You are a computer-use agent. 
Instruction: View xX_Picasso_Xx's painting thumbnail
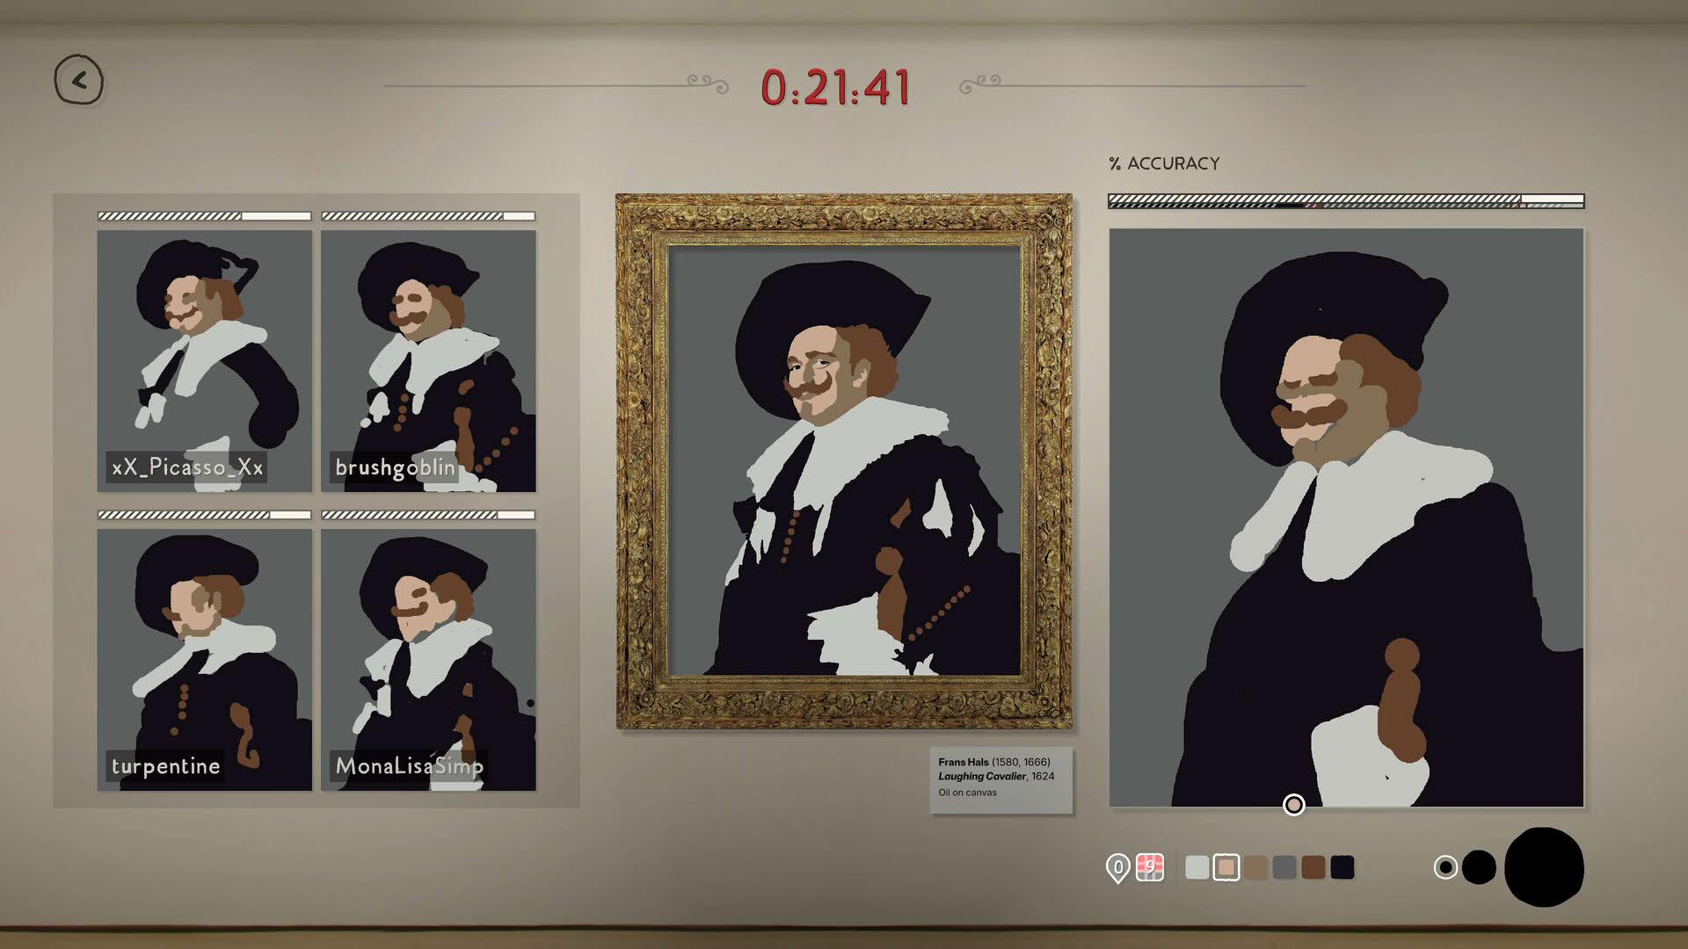tap(205, 361)
